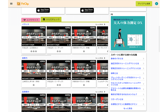Click chevron beside 空気圧方式のトレーニングマシンとは
The image size is (168, 112).
click(x=143, y=68)
